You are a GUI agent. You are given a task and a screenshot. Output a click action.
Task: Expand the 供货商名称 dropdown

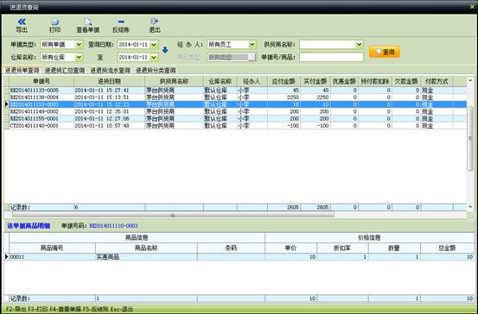click(x=360, y=44)
